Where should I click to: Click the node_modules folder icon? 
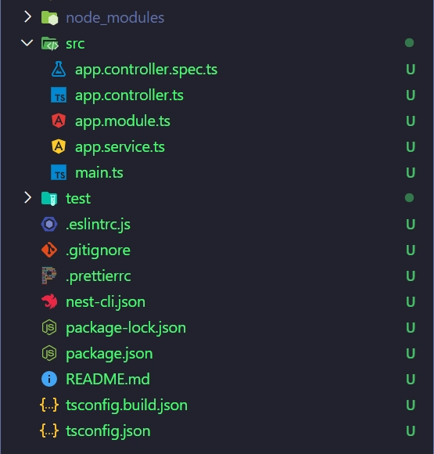point(49,18)
